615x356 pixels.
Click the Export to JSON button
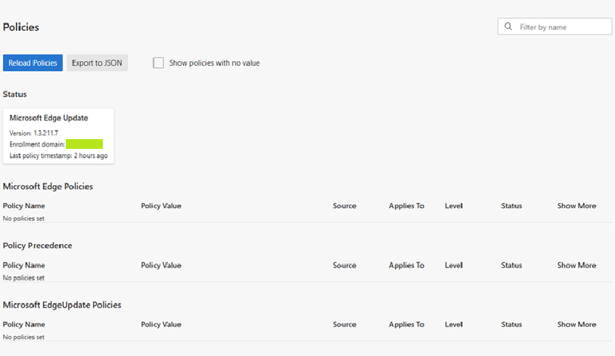[x=97, y=63]
